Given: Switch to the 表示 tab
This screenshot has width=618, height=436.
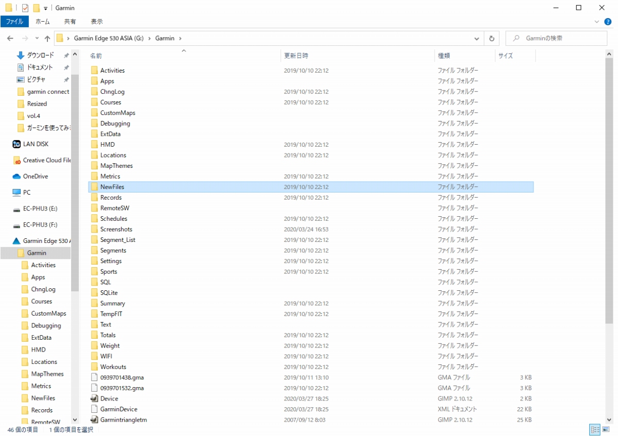Looking at the screenshot, I should [x=97, y=22].
